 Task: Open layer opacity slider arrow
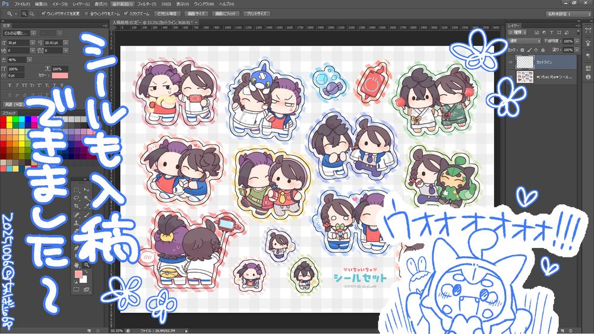pyautogui.click(x=577, y=41)
